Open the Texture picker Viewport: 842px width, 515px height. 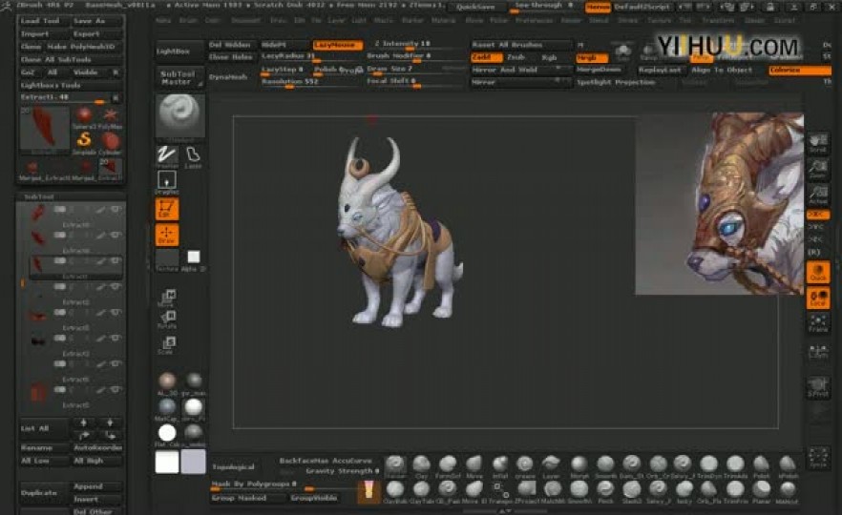[x=166, y=259]
